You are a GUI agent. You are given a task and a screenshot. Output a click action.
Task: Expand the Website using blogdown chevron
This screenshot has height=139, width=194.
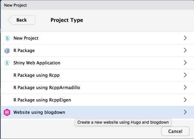pos(185,112)
